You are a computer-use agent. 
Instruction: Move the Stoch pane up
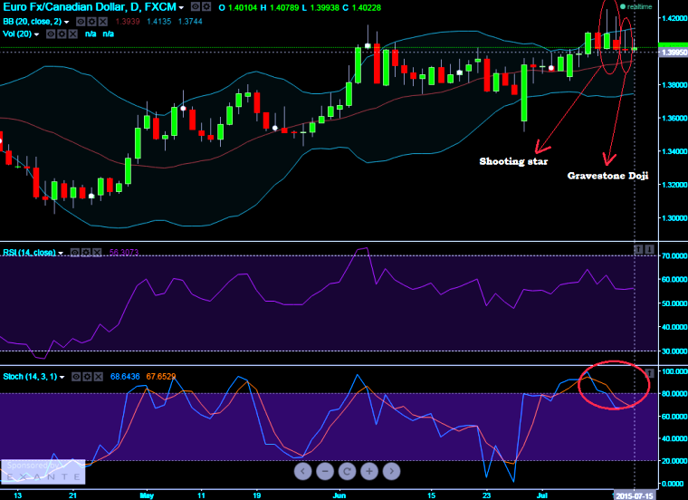pyautogui.click(x=649, y=373)
